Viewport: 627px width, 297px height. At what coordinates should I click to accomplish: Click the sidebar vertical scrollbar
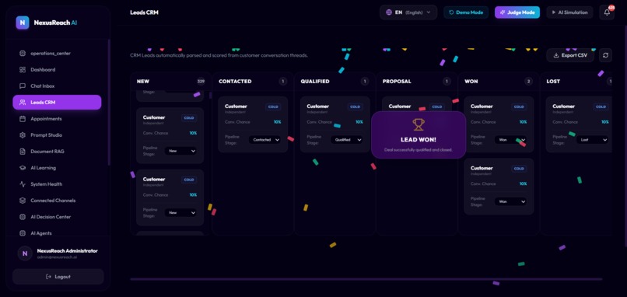pos(109,103)
